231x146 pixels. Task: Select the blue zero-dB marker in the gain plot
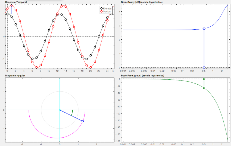coord(204,67)
